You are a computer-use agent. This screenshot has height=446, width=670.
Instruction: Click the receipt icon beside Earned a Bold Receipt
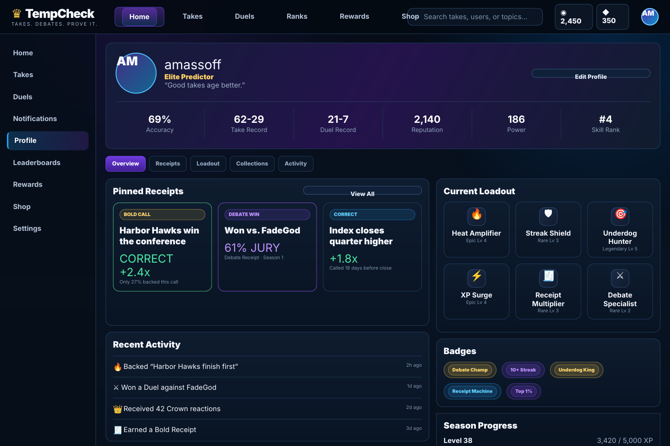click(x=117, y=430)
